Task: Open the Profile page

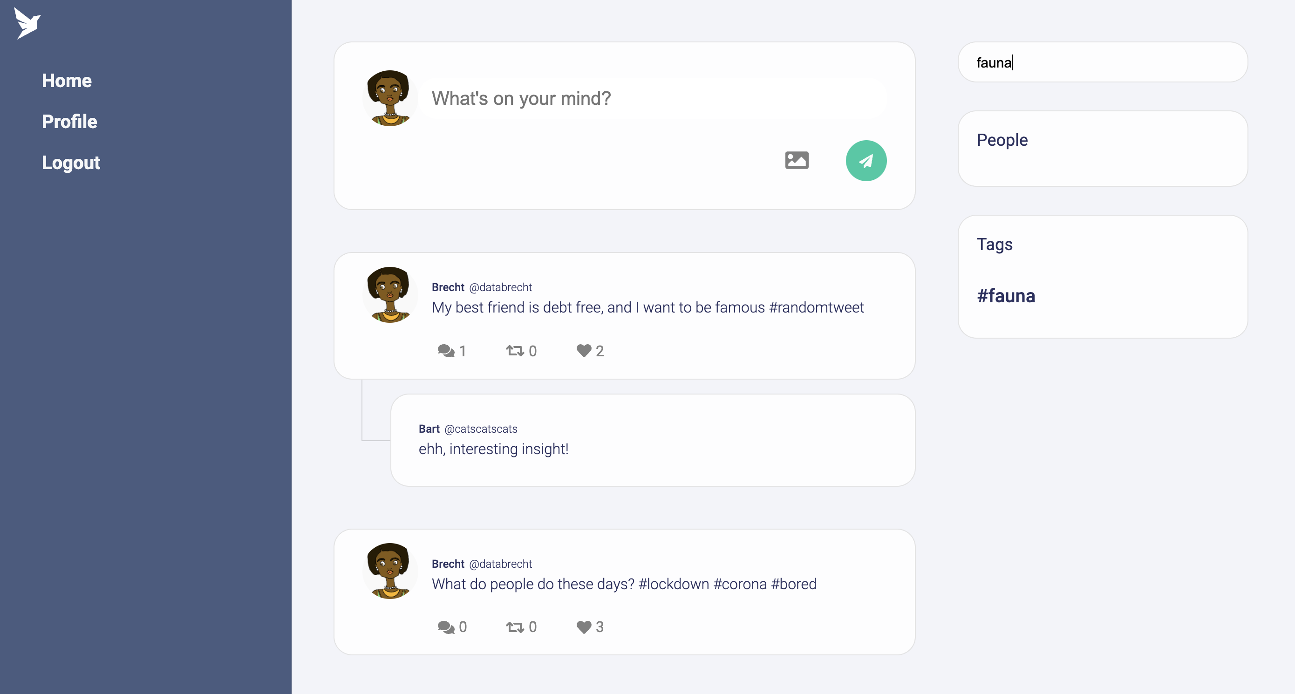Action: [69, 121]
